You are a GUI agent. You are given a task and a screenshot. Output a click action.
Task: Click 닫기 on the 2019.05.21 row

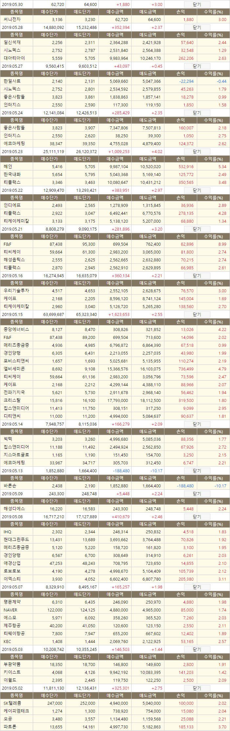(x=197, y=229)
